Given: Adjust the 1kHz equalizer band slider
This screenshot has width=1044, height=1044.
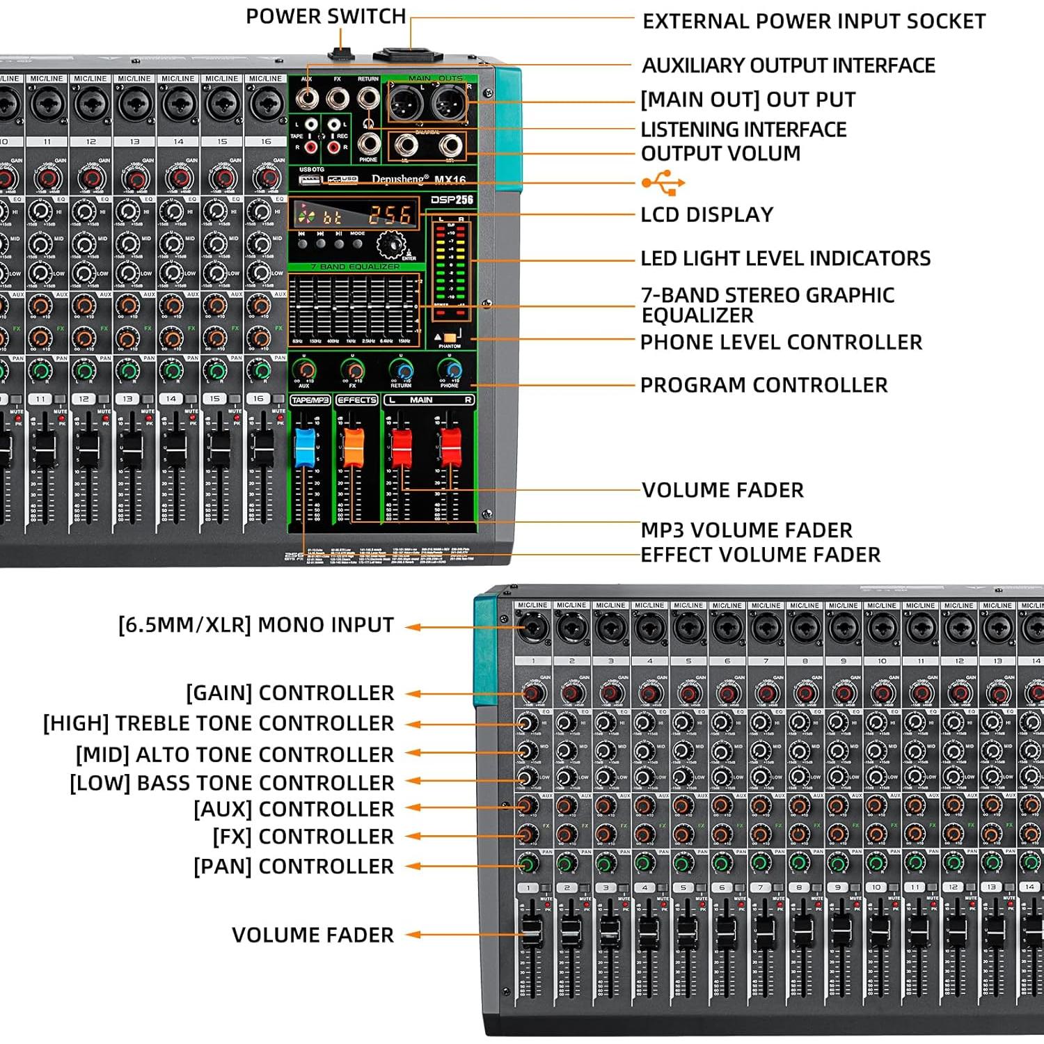Looking at the screenshot, I should (x=351, y=307).
